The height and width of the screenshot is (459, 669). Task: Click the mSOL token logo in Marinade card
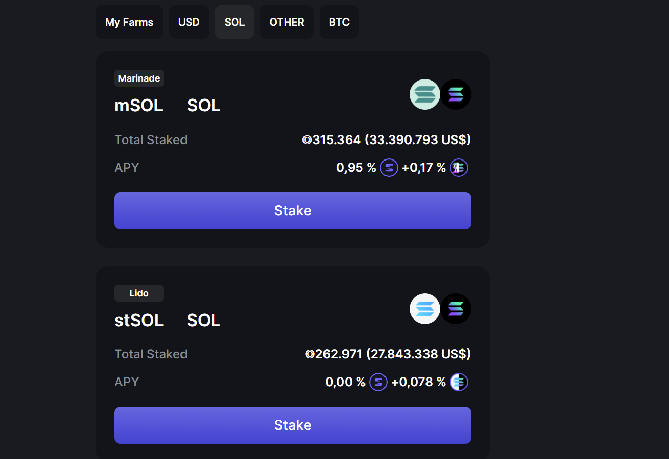tap(425, 94)
